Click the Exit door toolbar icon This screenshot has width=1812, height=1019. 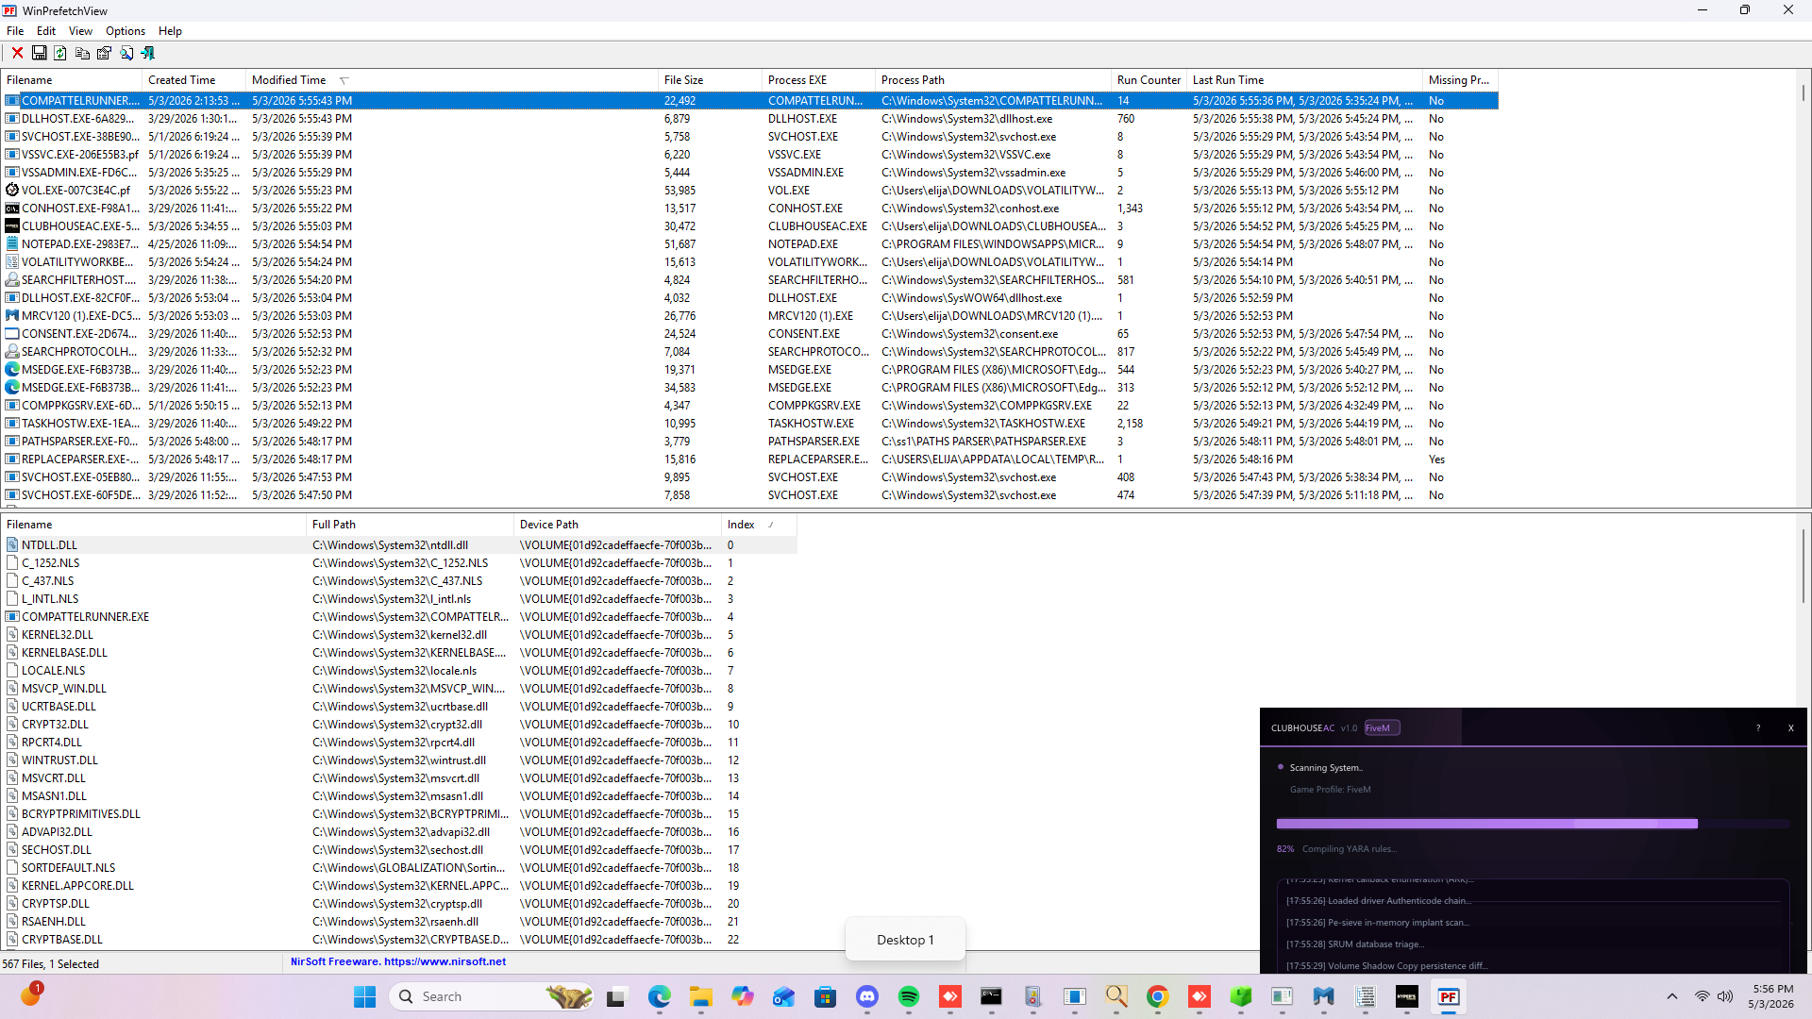click(148, 53)
